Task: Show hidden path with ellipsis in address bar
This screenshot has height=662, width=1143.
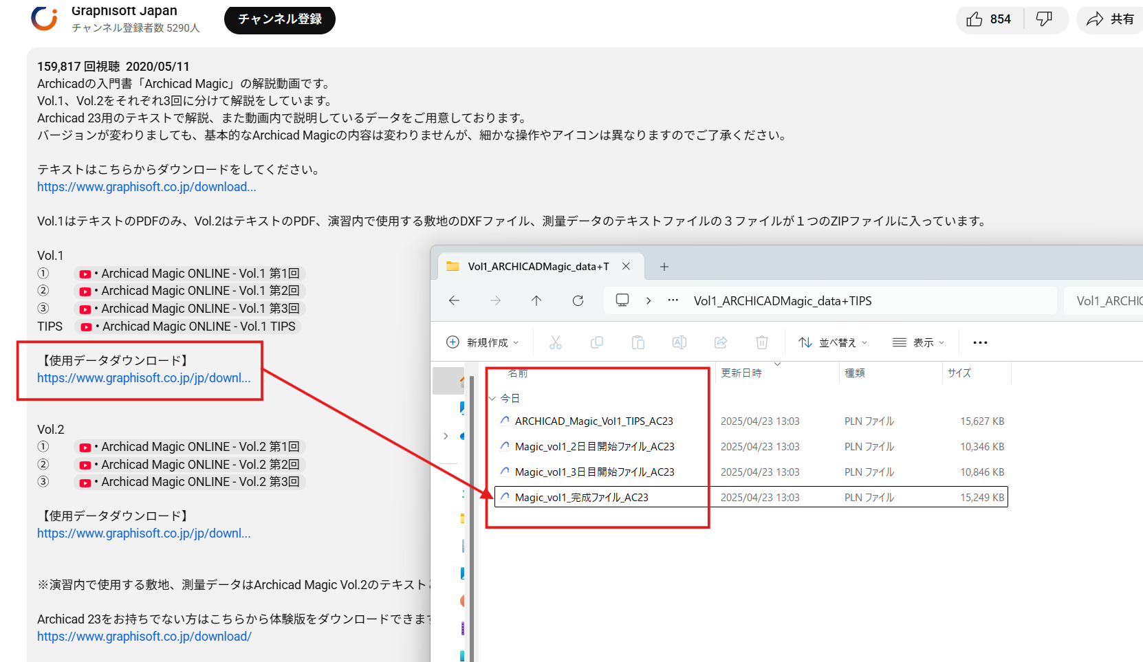Action: pos(673,300)
